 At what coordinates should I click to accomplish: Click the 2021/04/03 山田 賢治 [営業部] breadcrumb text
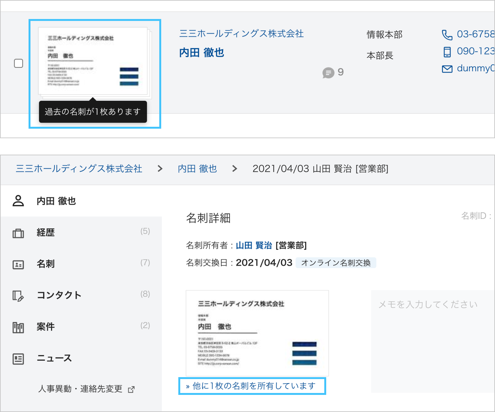(x=320, y=169)
